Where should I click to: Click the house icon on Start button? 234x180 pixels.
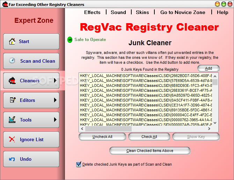point(12,41)
